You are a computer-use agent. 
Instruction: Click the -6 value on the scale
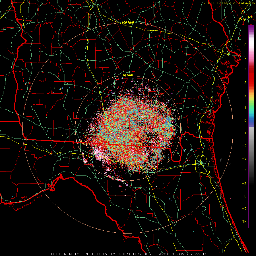pyautogui.click(x=244, y=196)
